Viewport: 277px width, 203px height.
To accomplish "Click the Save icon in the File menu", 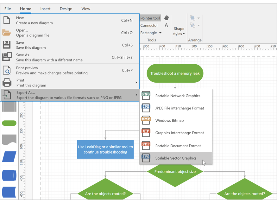I will [7, 45].
